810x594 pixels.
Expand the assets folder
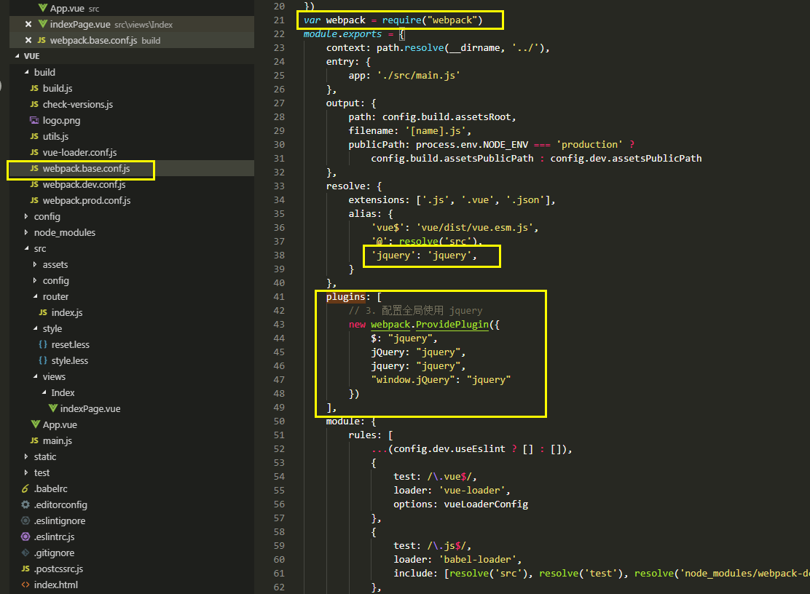click(35, 264)
